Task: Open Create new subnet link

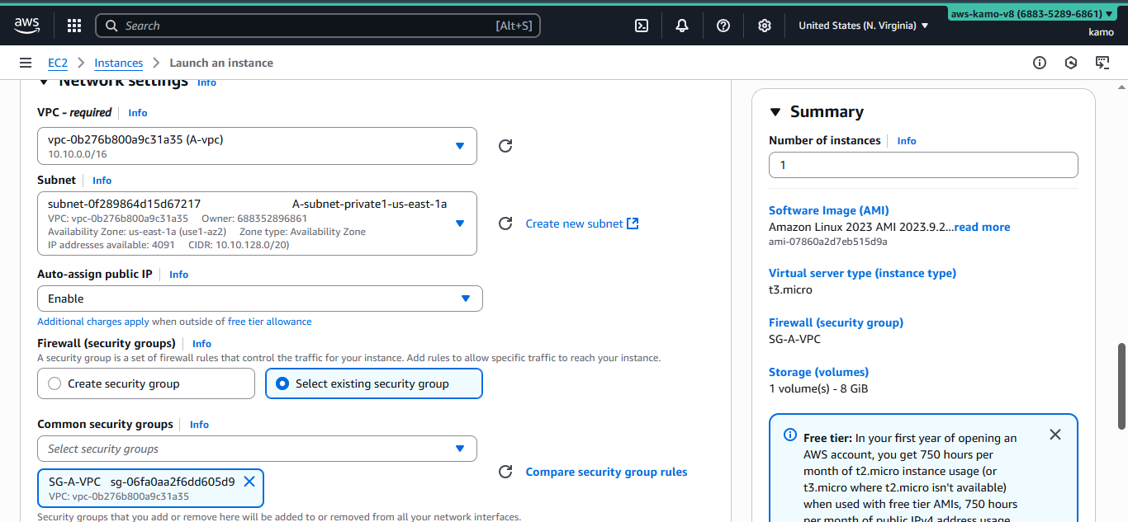Action: pos(581,223)
